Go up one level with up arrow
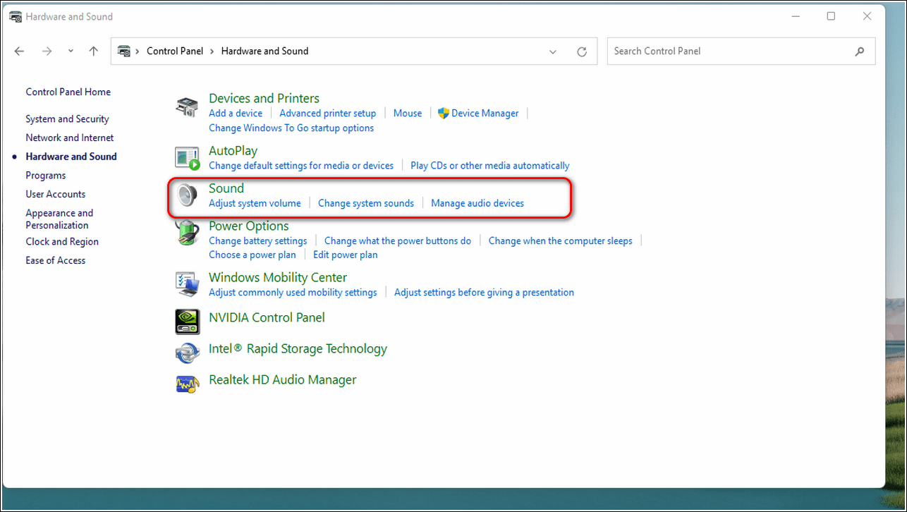Screen dimensions: 907x512 [x=94, y=51]
